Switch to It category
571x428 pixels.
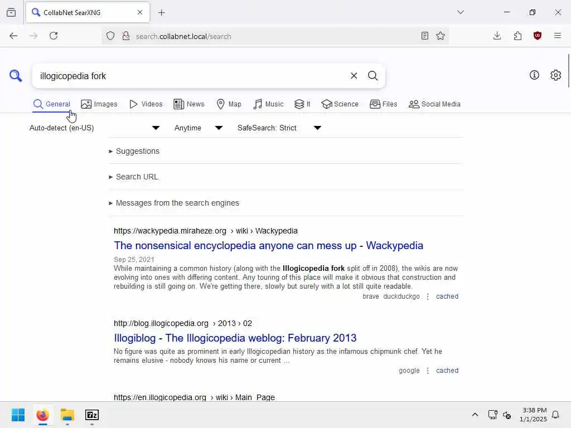302,104
